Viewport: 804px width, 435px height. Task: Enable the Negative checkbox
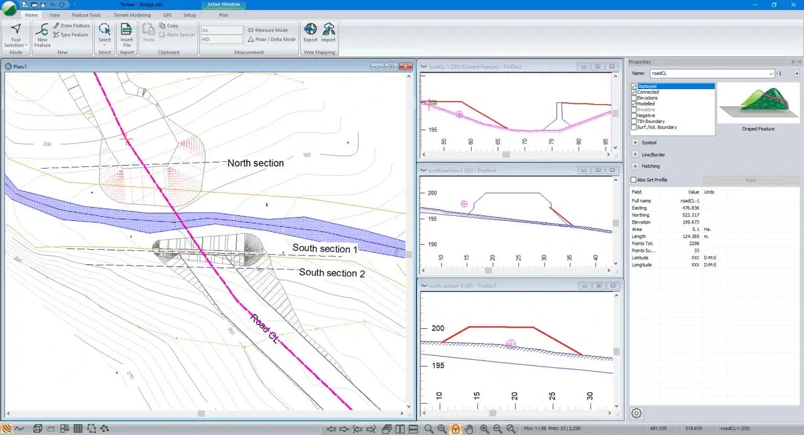coord(634,115)
